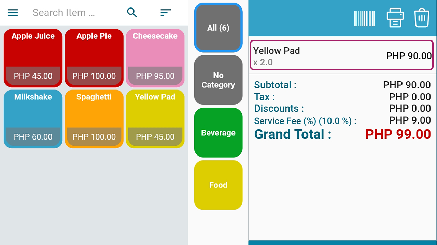Click the Grand Total PHP 99.00 amount
This screenshot has width=437, height=245.
point(398,134)
